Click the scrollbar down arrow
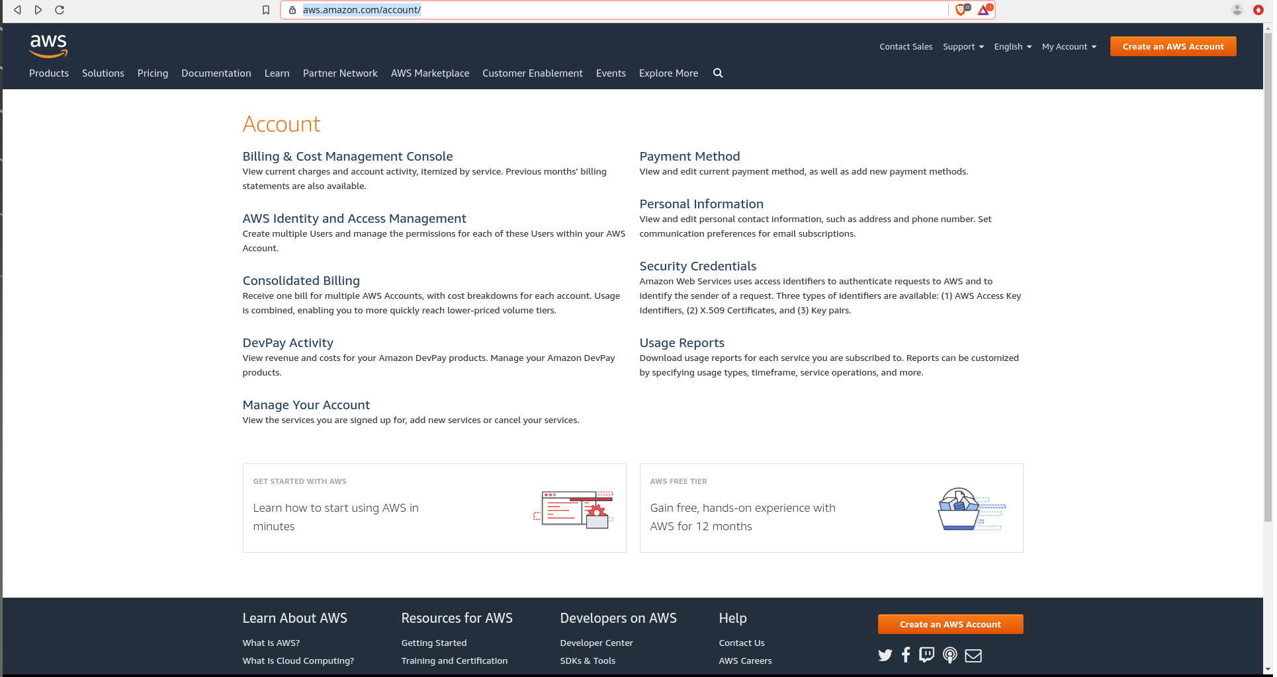The height and width of the screenshot is (677, 1277). (x=1268, y=669)
